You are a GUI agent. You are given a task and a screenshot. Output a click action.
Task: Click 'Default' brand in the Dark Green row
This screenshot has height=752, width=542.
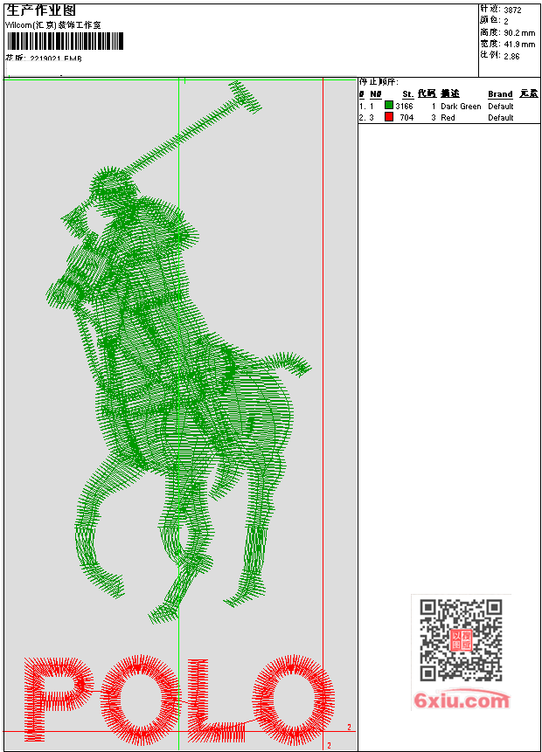[x=501, y=106]
